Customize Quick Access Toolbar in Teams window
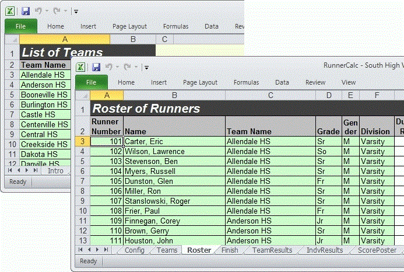This screenshot has height=272, width=404. (76, 11)
